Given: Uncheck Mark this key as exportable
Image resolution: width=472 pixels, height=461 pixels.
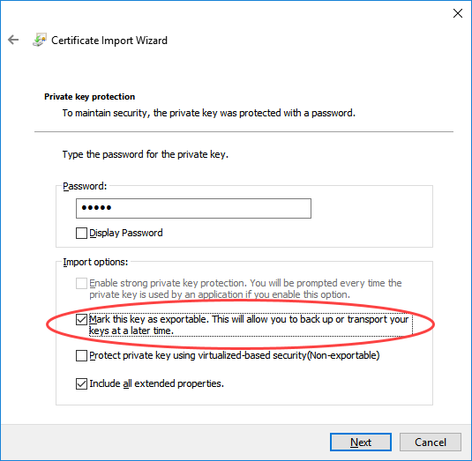Looking at the screenshot, I should click(x=81, y=319).
